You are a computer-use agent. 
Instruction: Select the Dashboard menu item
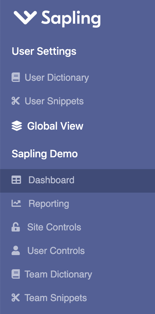tap(77, 181)
